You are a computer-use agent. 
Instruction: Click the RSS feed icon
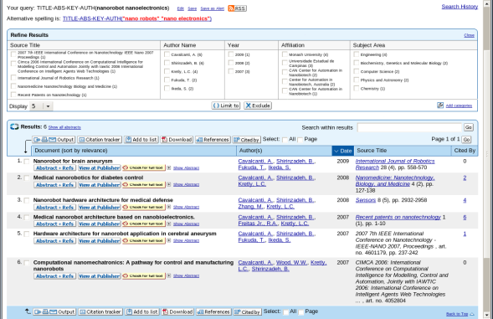tap(237, 8)
